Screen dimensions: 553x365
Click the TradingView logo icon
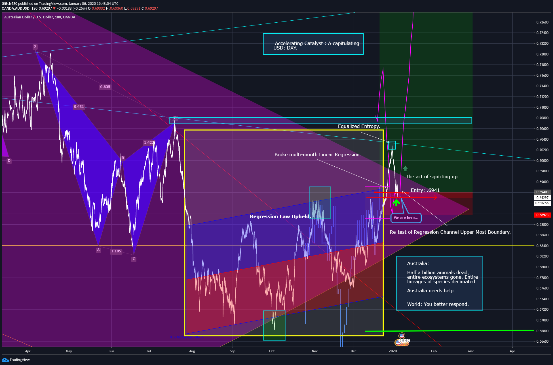coord(5,360)
